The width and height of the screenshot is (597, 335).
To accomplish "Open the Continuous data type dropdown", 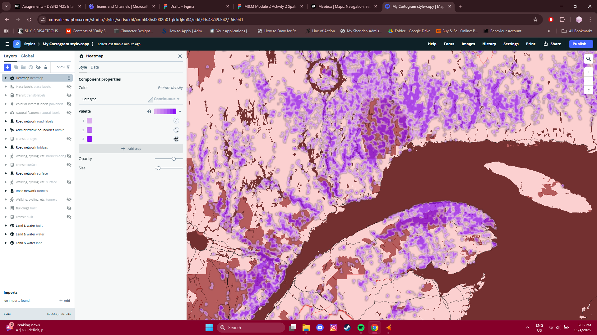I will click(x=164, y=99).
